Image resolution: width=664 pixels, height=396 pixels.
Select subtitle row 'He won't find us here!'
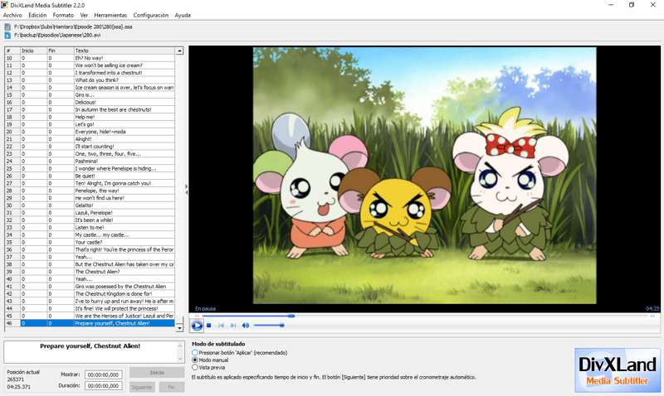[x=90, y=198]
